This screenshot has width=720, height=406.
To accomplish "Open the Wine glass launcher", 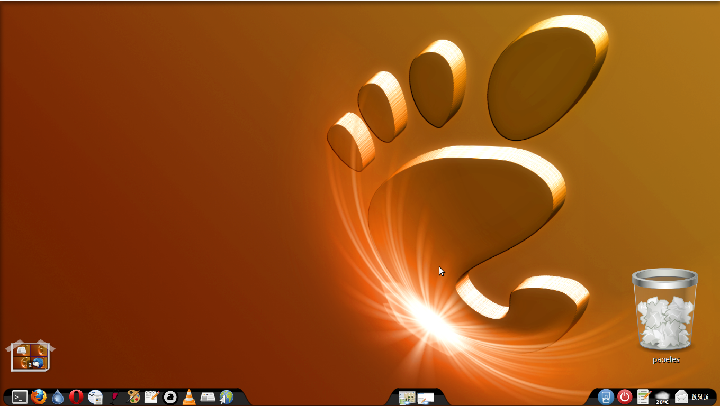I will coord(114,397).
